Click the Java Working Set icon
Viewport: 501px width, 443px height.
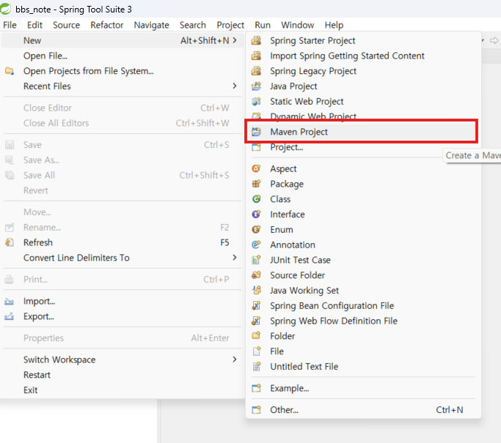click(x=256, y=290)
